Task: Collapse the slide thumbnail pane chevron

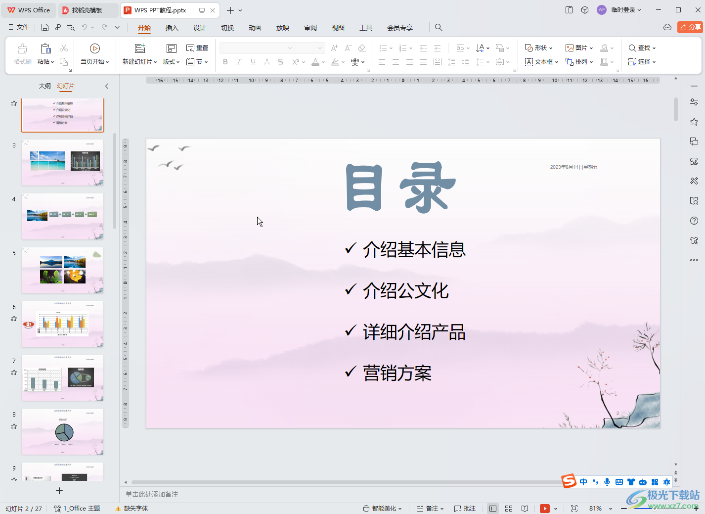Action: [x=107, y=86]
